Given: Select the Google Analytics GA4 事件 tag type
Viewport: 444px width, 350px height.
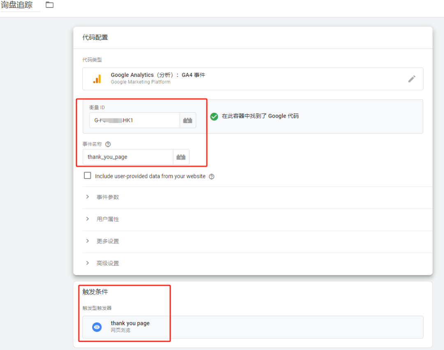Looking at the screenshot, I should click(x=252, y=79).
